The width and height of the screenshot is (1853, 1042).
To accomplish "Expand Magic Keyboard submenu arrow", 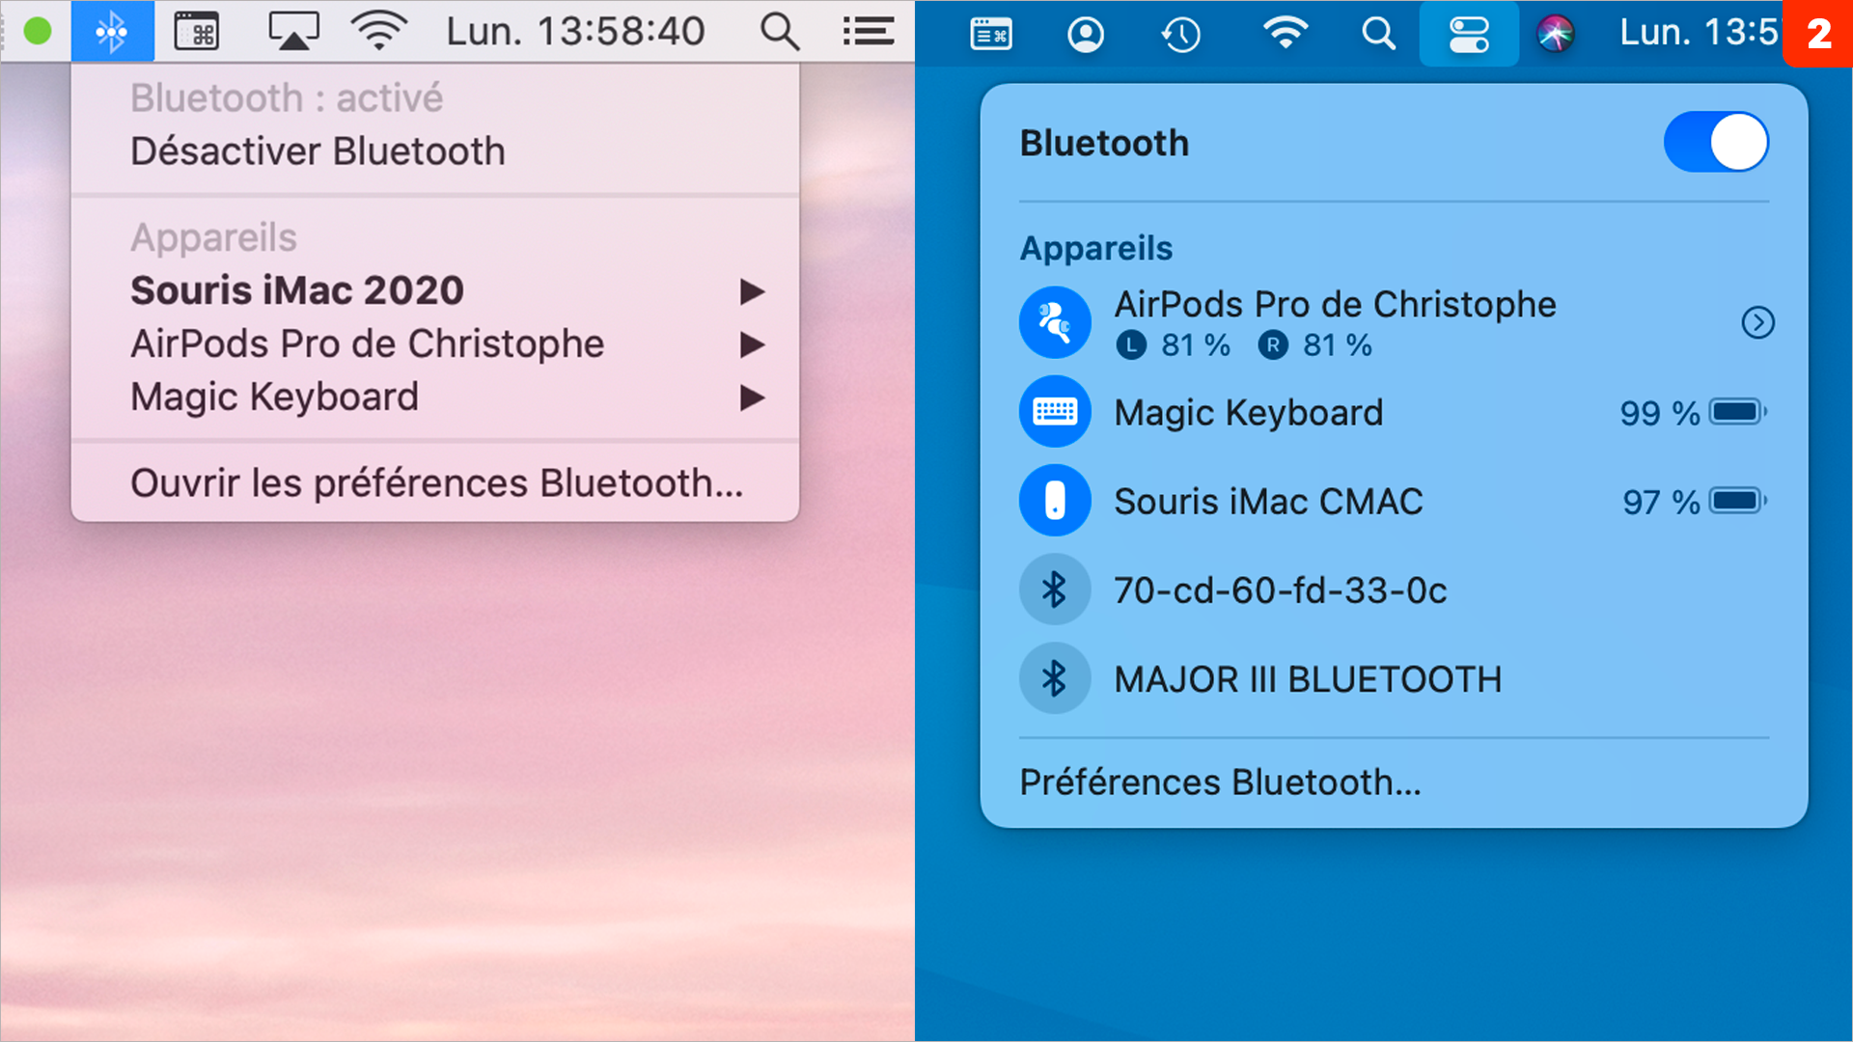I will [752, 398].
